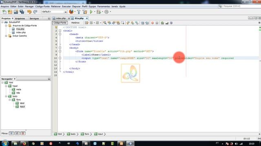Select index.php in the Projects tree
The width and height of the screenshot is (261, 146).
tap(21, 32)
